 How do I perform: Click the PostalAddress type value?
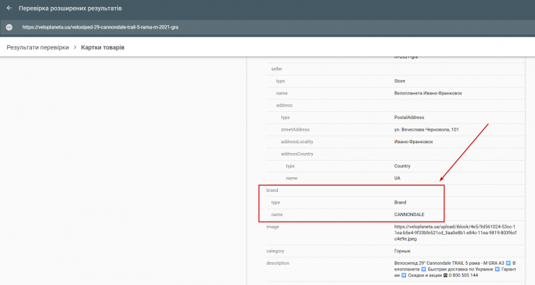click(x=409, y=117)
